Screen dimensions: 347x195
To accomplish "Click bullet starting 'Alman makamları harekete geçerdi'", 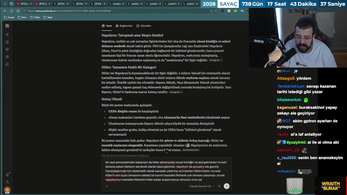I will (169, 118).
